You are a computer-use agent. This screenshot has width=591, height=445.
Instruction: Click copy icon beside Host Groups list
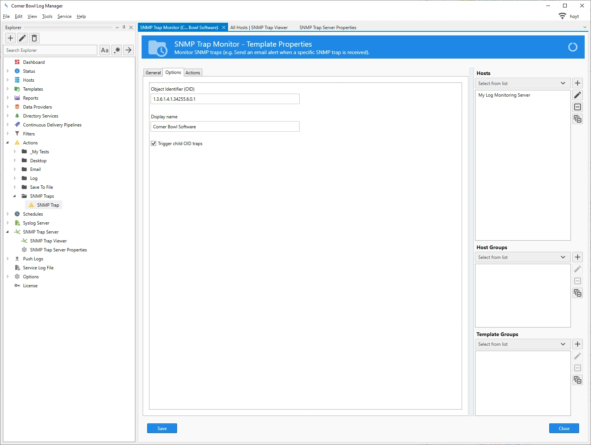click(x=578, y=293)
